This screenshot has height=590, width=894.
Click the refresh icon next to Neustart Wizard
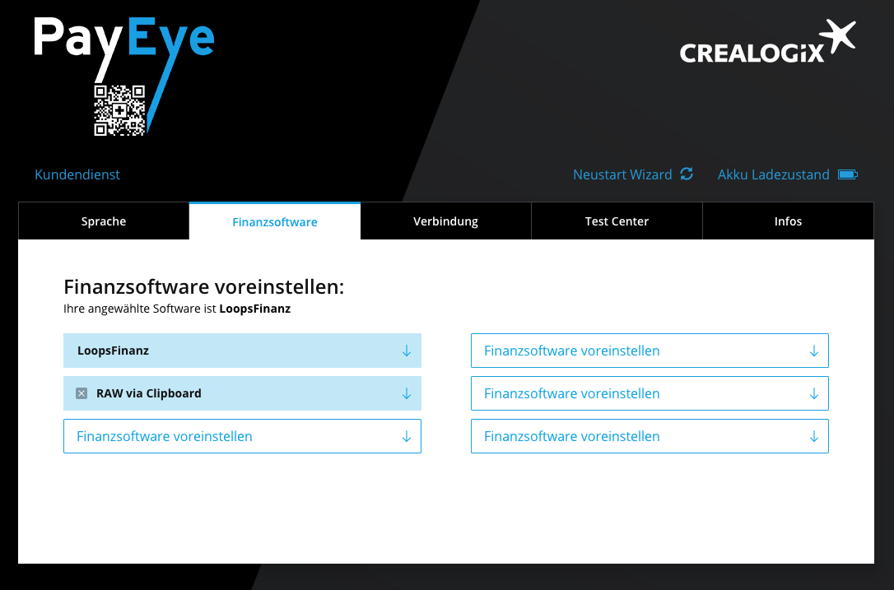click(x=687, y=174)
